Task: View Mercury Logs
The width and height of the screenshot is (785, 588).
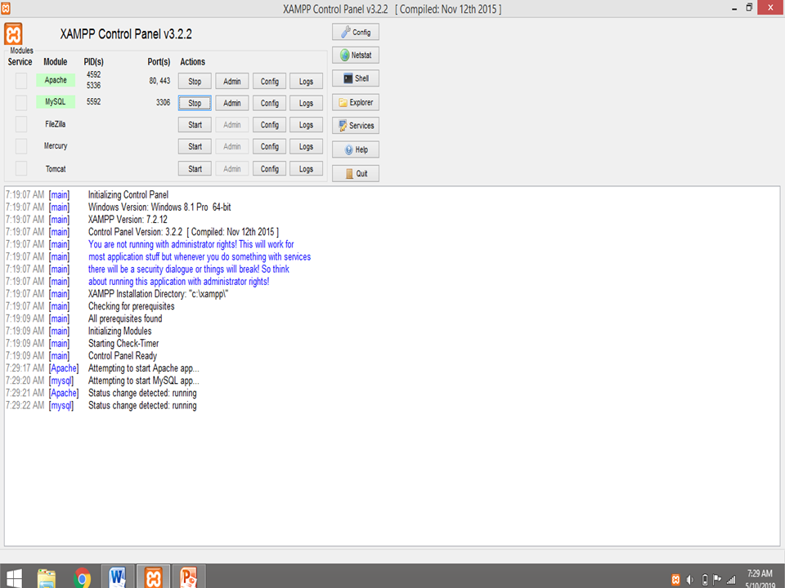Action: click(x=306, y=146)
